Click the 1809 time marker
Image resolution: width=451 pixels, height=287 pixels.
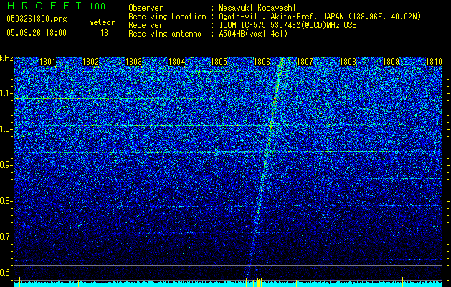point(391,62)
